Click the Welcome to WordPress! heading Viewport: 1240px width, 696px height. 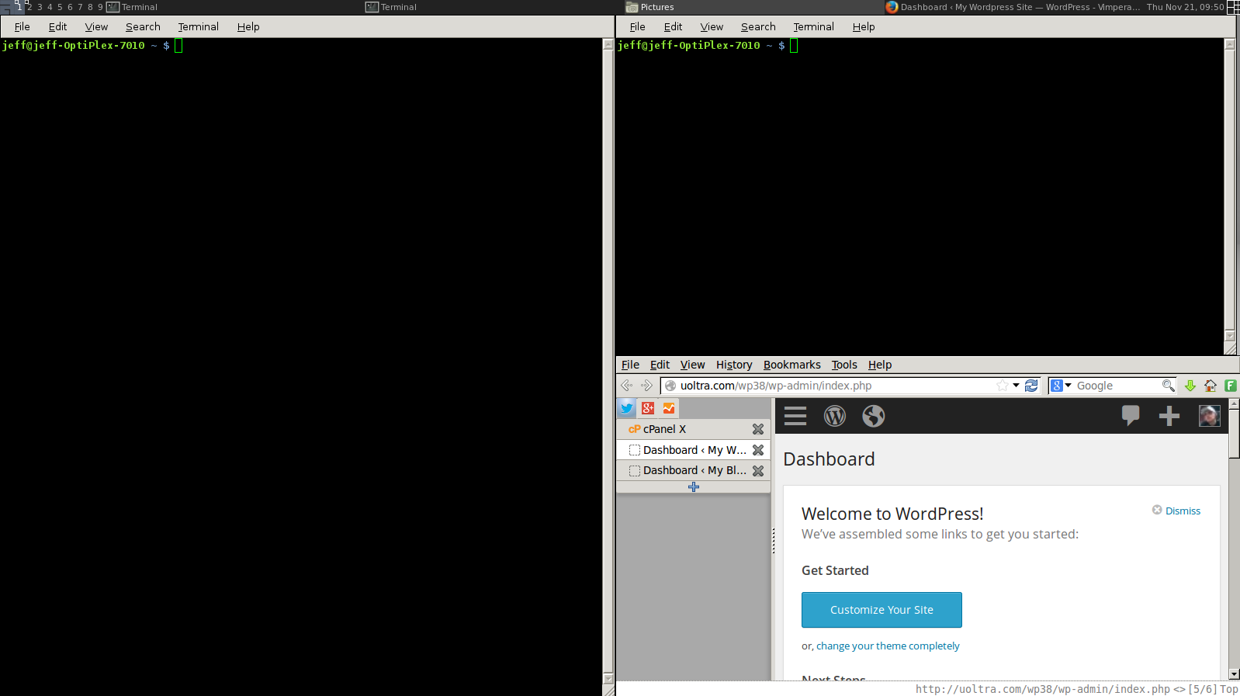pos(892,514)
